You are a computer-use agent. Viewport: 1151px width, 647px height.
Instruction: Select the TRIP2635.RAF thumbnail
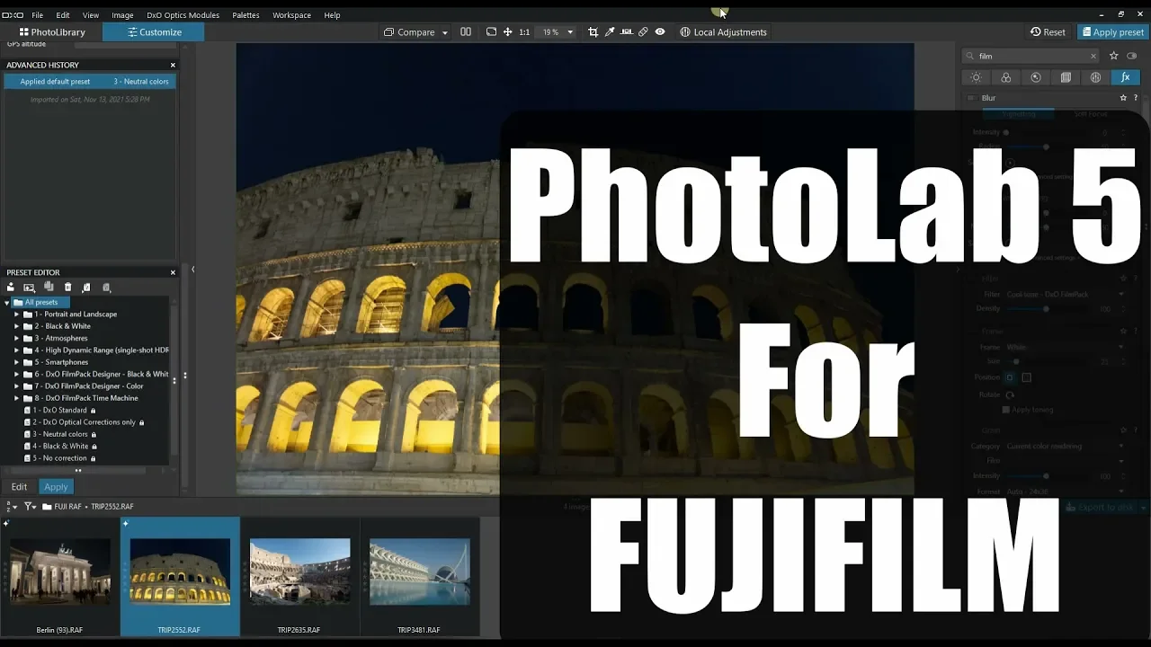point(299,577)
